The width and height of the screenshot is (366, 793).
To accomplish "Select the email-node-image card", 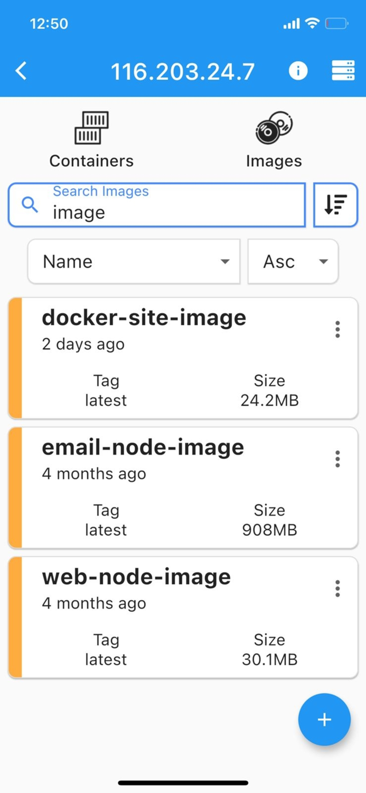I will [158, 487].
